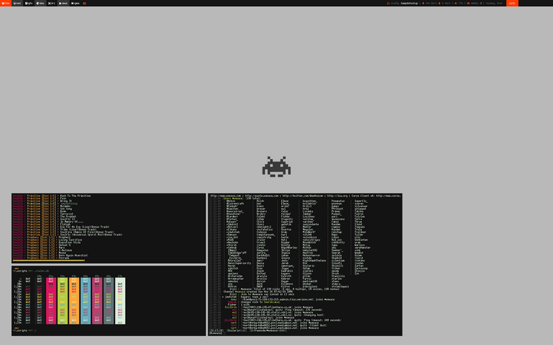Screen dimensions: 553x345
Task: Select track 'Execution Style' in playlist
Action: coord(69,242)
